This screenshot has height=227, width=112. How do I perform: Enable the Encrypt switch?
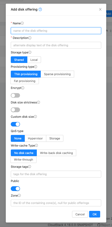(x=16, y=96)
